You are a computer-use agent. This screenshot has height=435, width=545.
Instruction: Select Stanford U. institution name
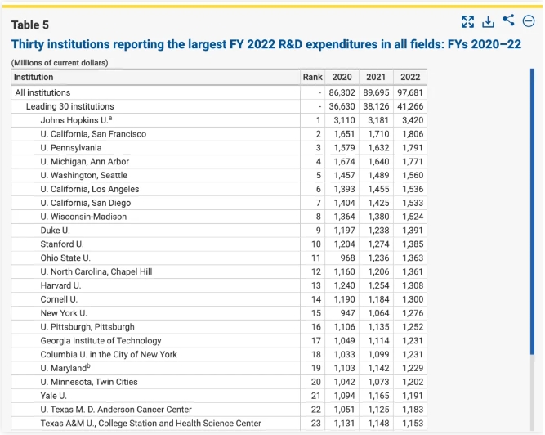[x=62, y=244]
